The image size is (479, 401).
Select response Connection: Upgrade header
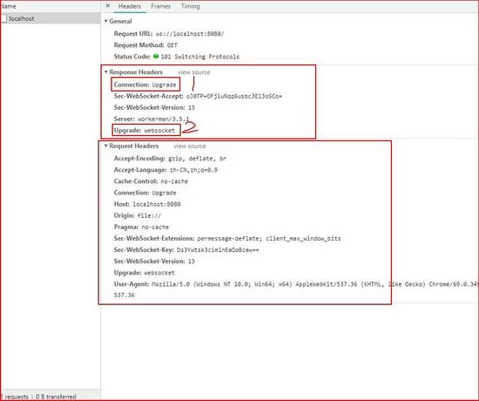pyautogui.click(x=145, y=85)
